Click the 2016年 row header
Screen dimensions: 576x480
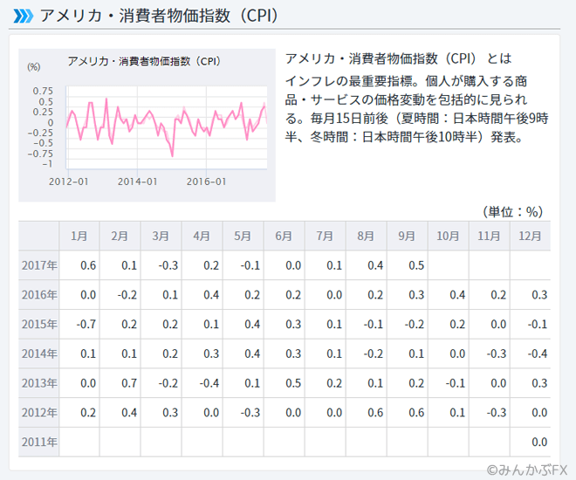(39, 294)
